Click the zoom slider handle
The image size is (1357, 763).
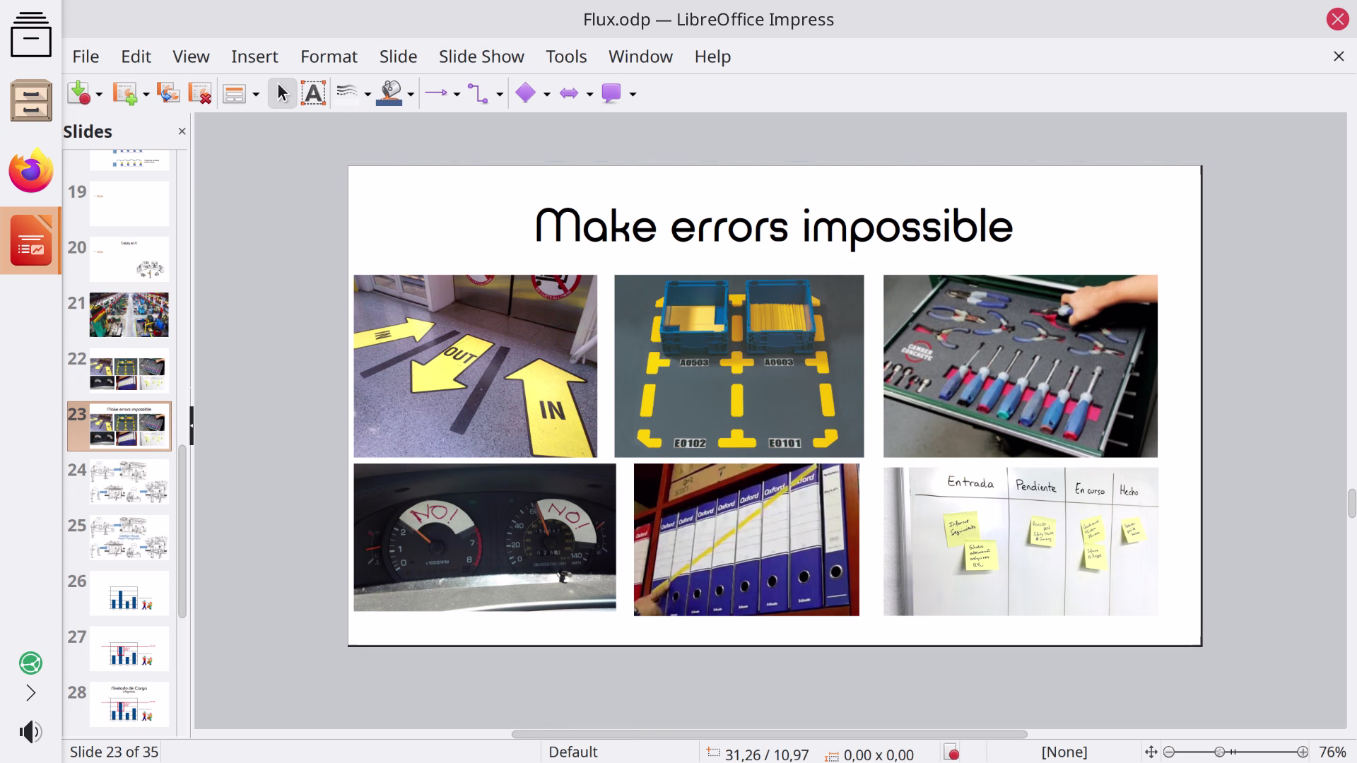1219,752
